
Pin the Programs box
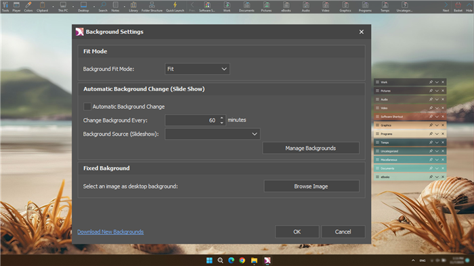(431, 134)
